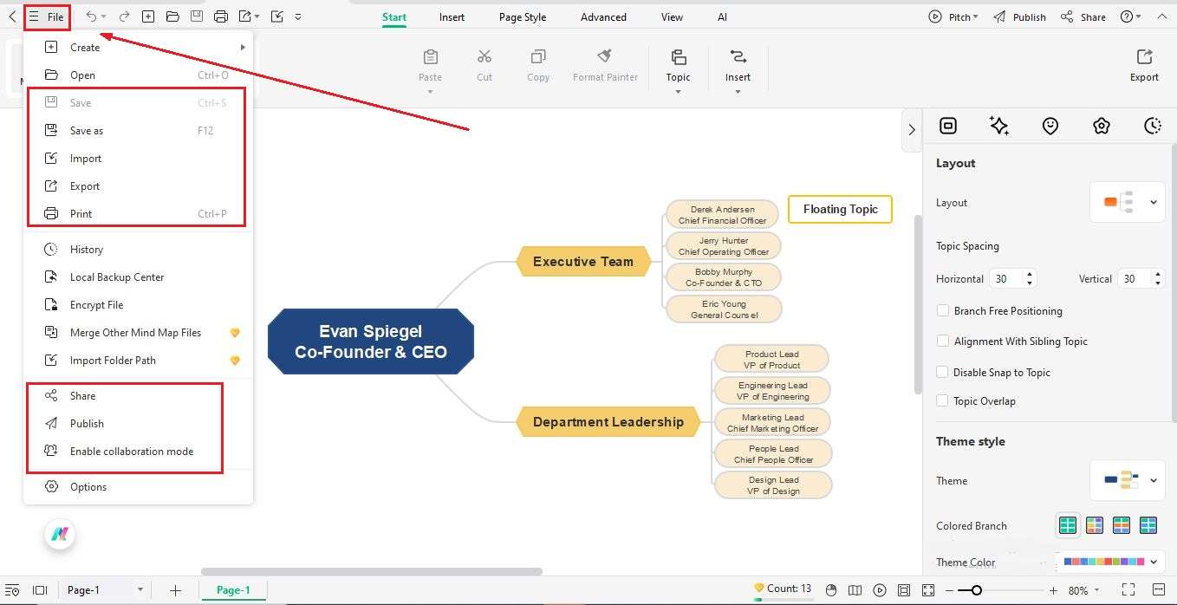This screenshot has width=1177, height=605.
Task: Click the Horizontal spacing input field
Action: tap(1006, 278)
